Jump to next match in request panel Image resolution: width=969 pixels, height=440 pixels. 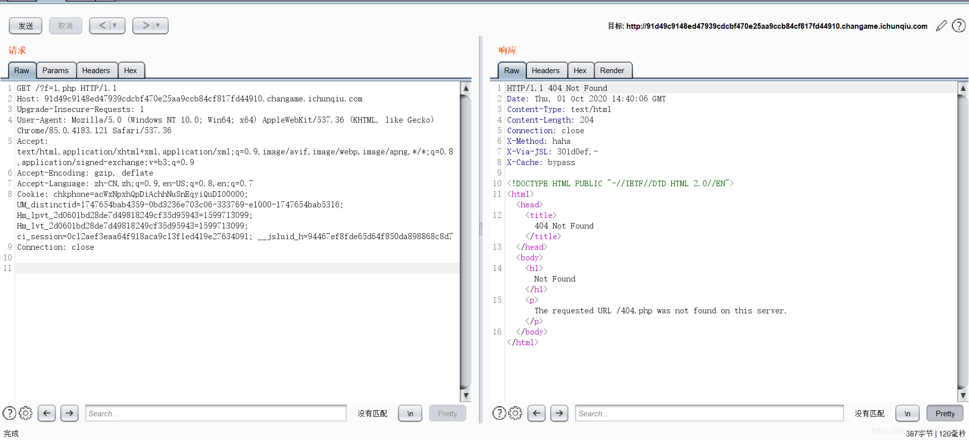click(x=70, y=413)
